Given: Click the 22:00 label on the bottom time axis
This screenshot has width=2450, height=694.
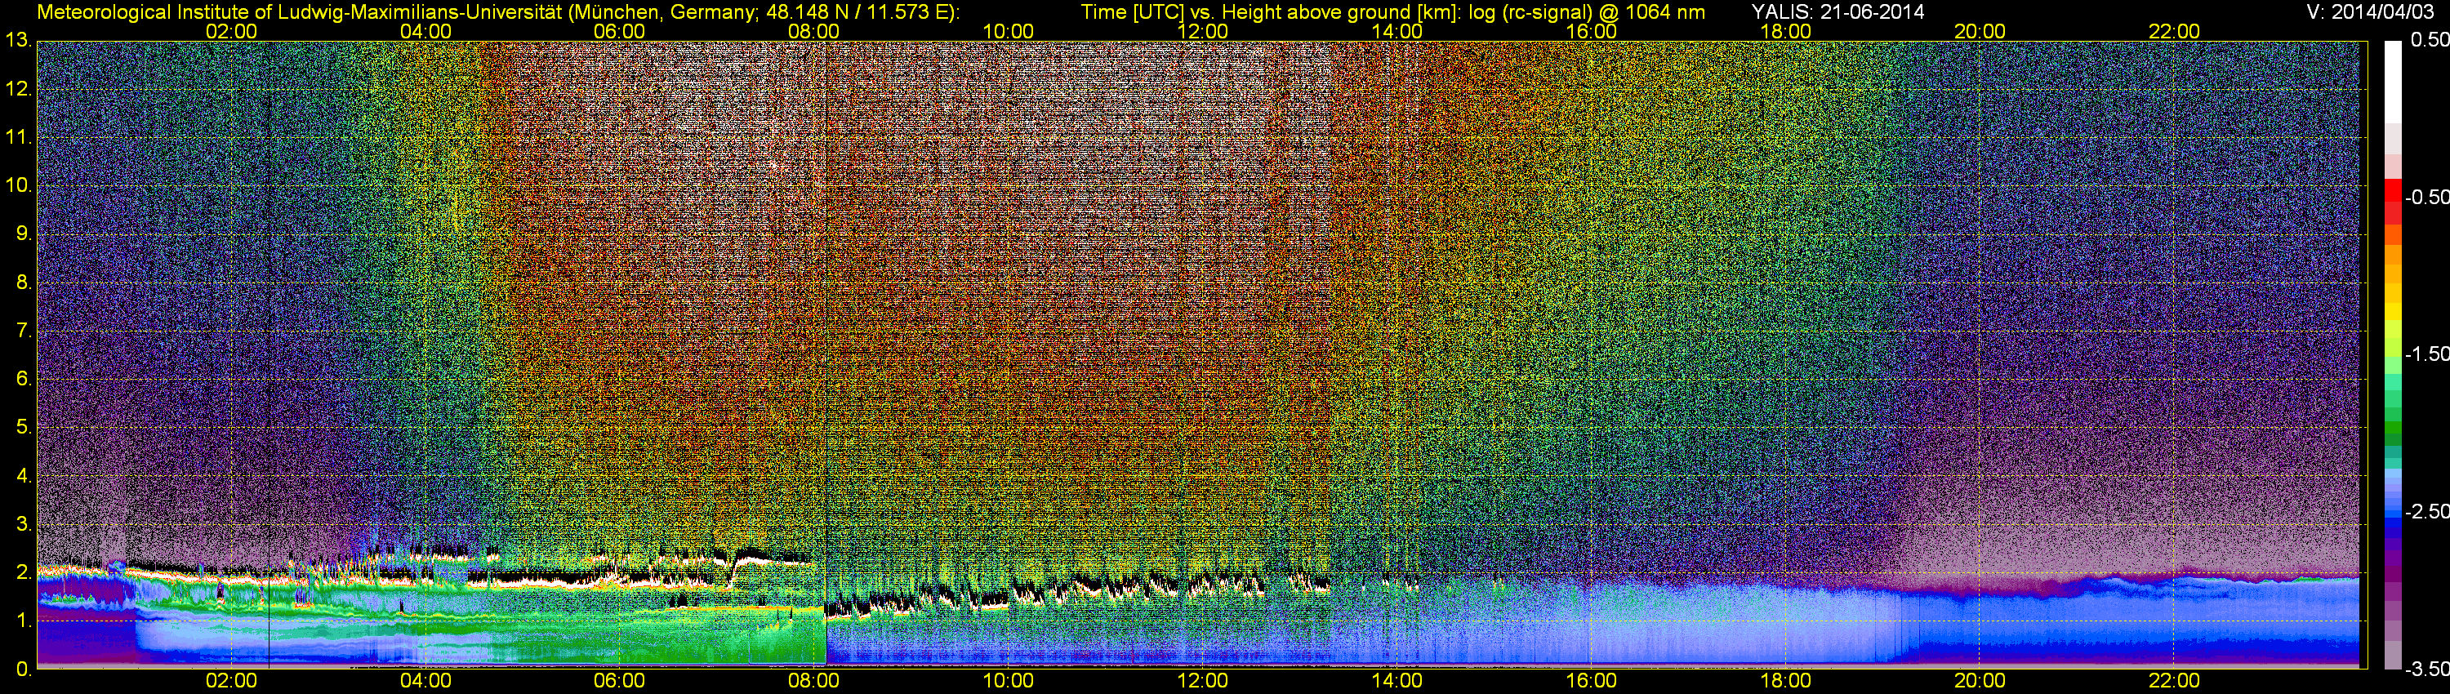Looking at the screenshot, I should (2174, 682).
